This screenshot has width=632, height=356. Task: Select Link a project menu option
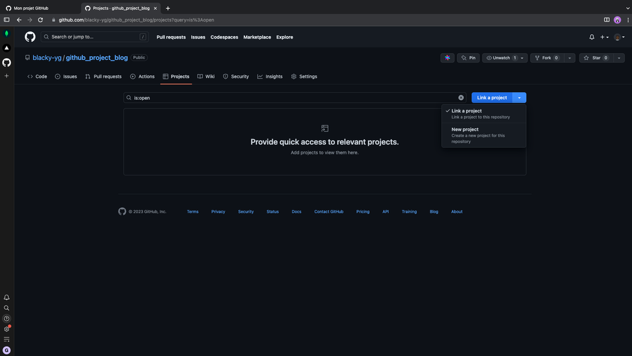[484, 114]
